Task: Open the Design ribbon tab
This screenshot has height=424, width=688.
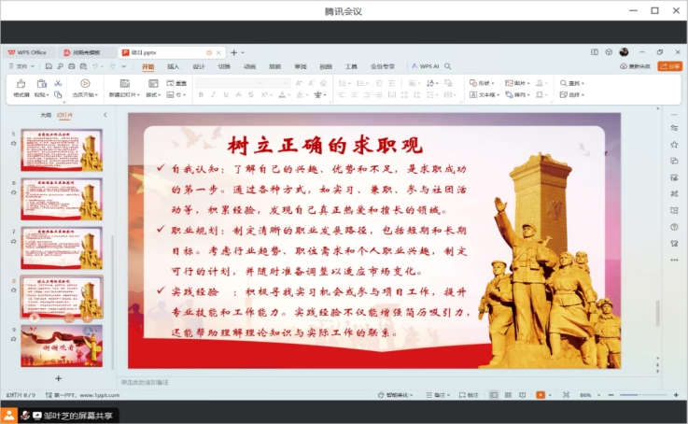Action: click(x=199, y=66)
